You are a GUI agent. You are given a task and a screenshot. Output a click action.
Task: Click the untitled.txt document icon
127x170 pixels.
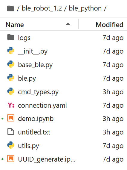pos(11,131)
